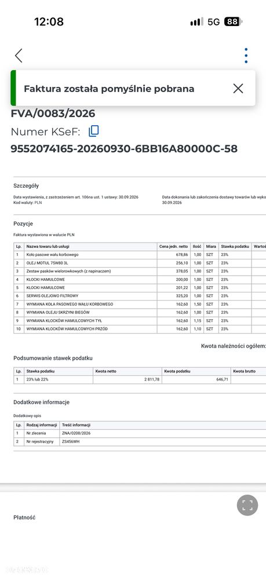Tap the 'Szczegóły' section heading
This screenshot has height=578, width=266.
(26, 186)
